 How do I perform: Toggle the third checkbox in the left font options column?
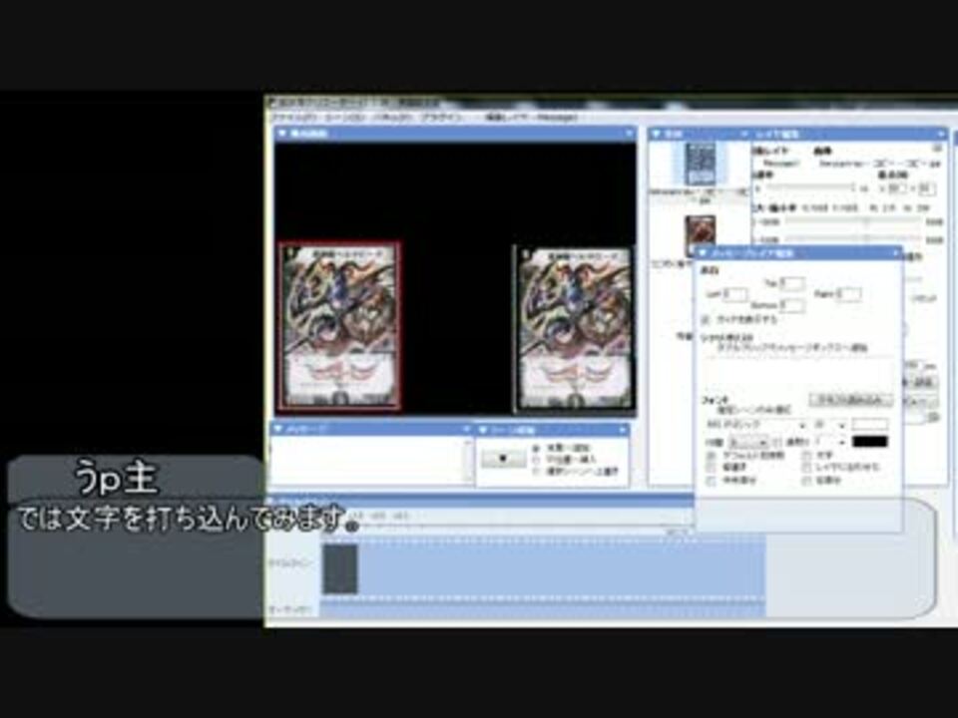click(x=712, y=481)
